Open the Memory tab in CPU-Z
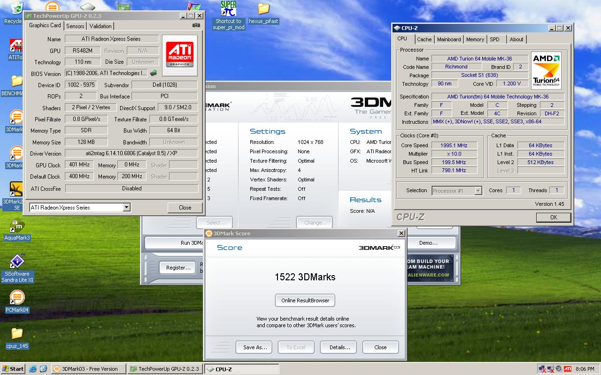Screen dimensions: 601x375 pyautogui.click(x=475, y=39)
